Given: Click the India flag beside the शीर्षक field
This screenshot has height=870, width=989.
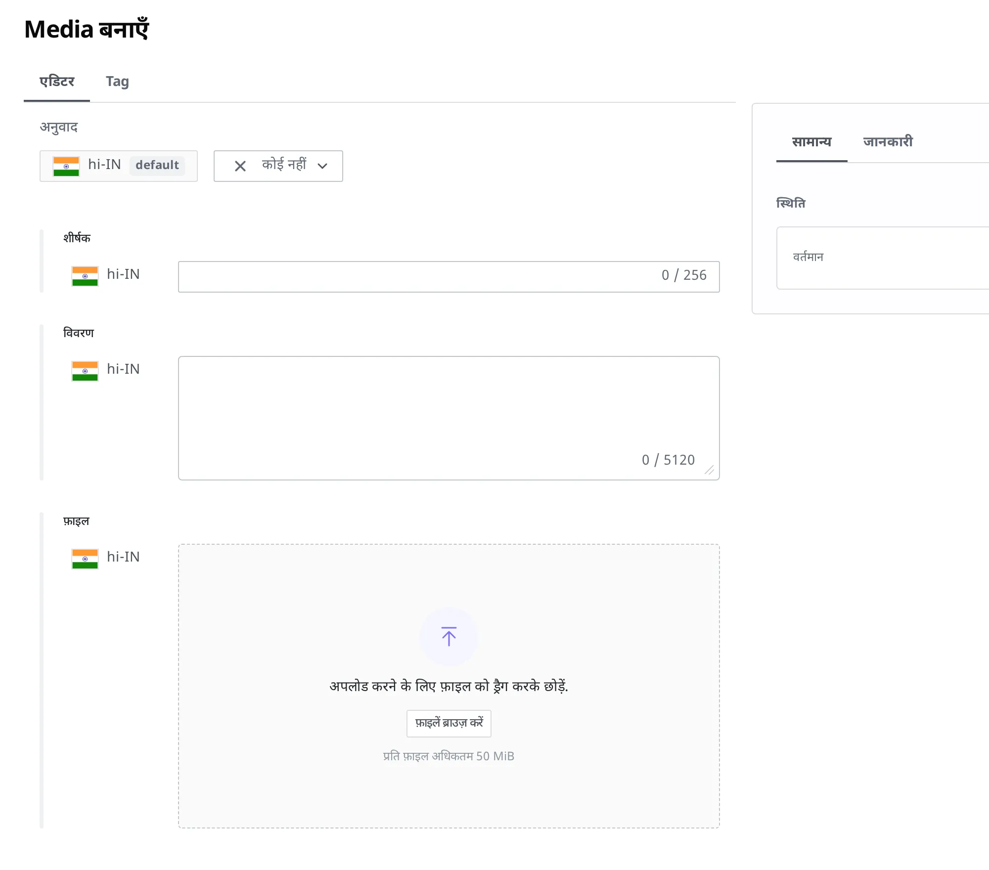Looking at the screenshot, I should (x=85, y=276).
